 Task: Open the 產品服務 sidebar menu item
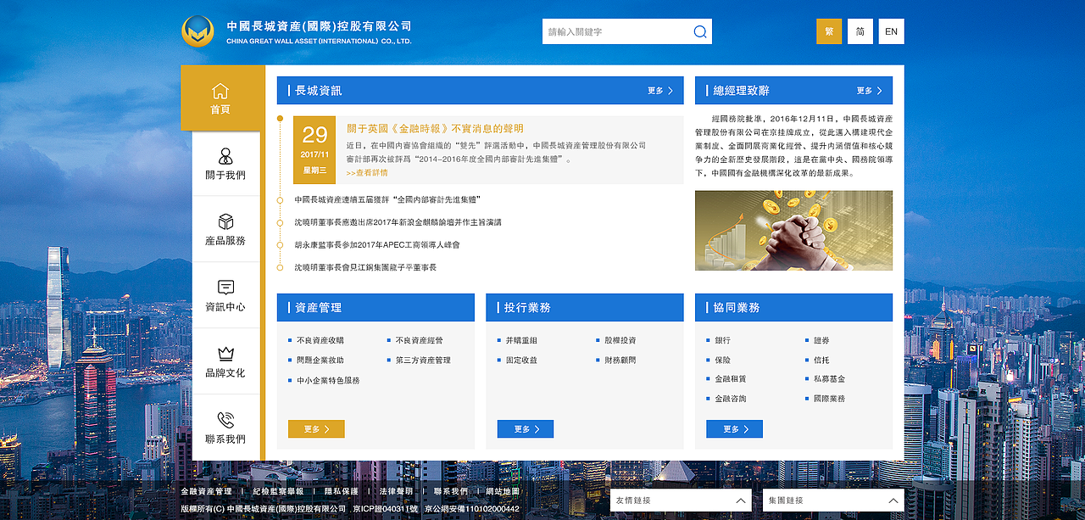(x=225, y=229)
